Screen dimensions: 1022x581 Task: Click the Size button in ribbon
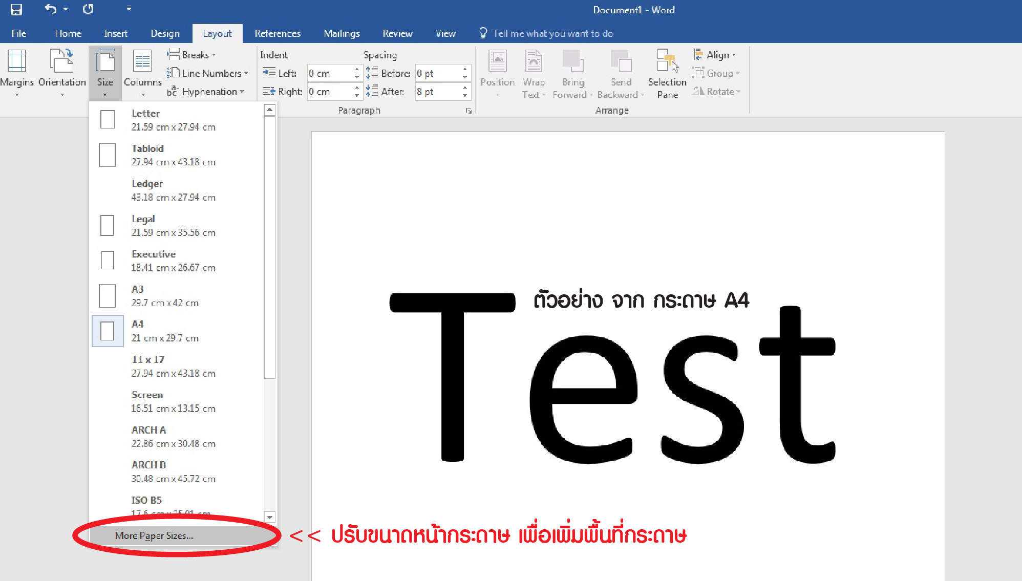coord(105,73)
